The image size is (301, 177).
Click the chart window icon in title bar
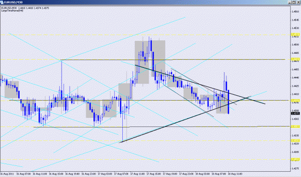pyautogui.click(x=2, y=2)
